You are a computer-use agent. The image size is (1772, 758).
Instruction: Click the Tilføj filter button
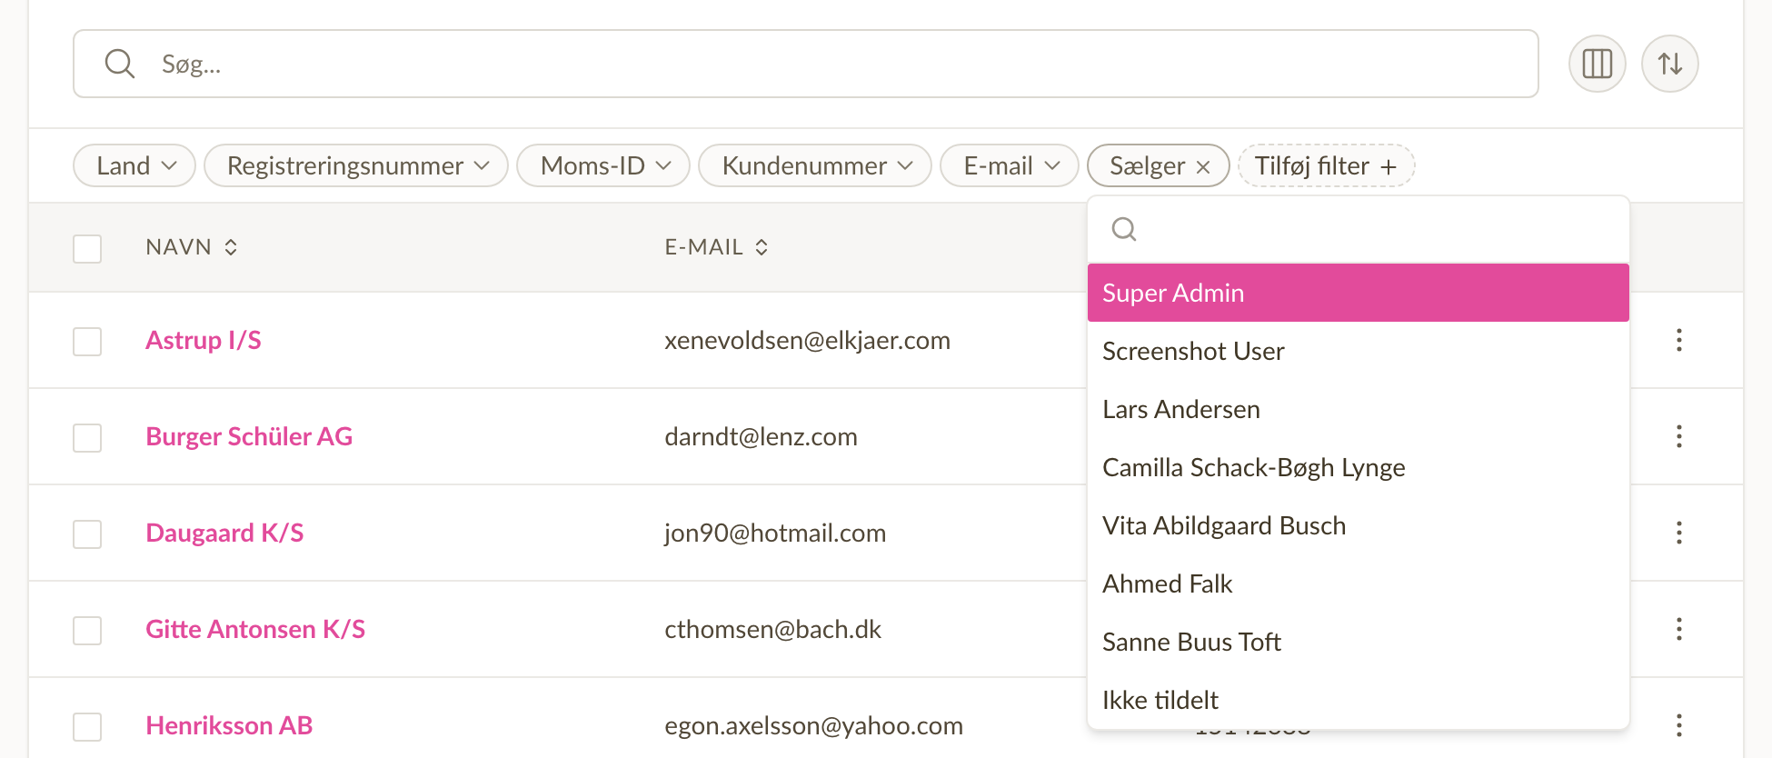[1326, 165]
